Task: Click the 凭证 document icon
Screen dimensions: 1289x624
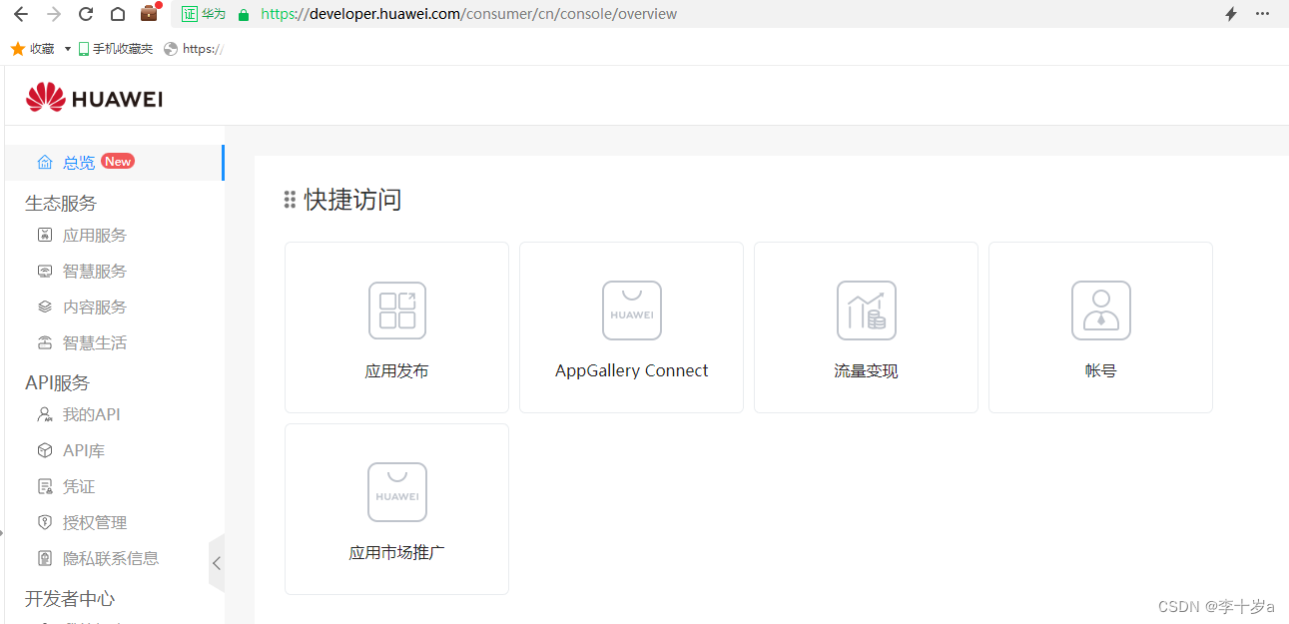Action: point(44,487)
